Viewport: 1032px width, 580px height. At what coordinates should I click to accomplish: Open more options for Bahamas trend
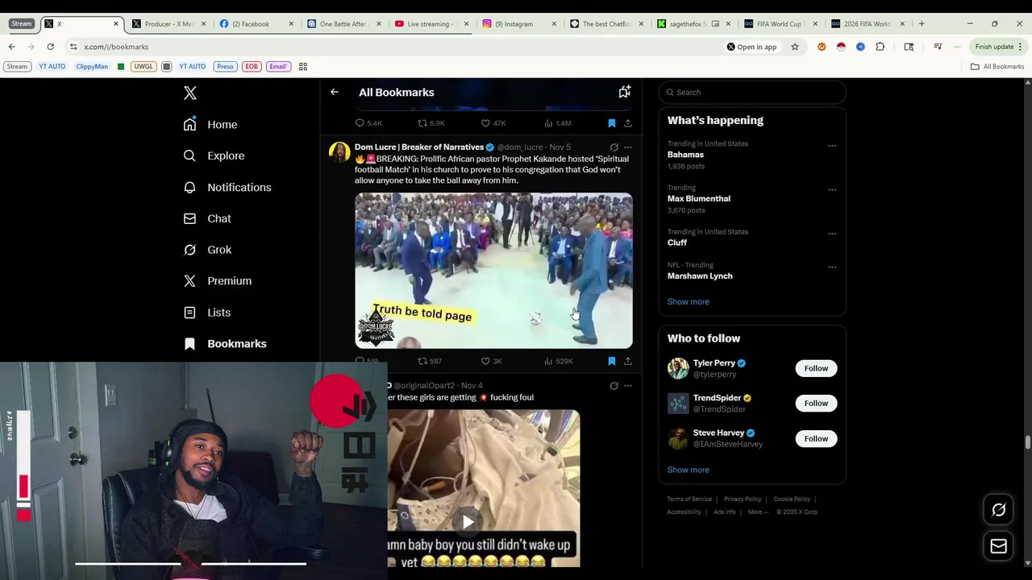832,146
